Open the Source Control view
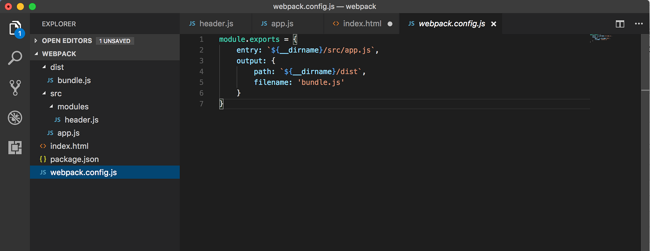Viewport: 650px width, 251px height. 15,88
